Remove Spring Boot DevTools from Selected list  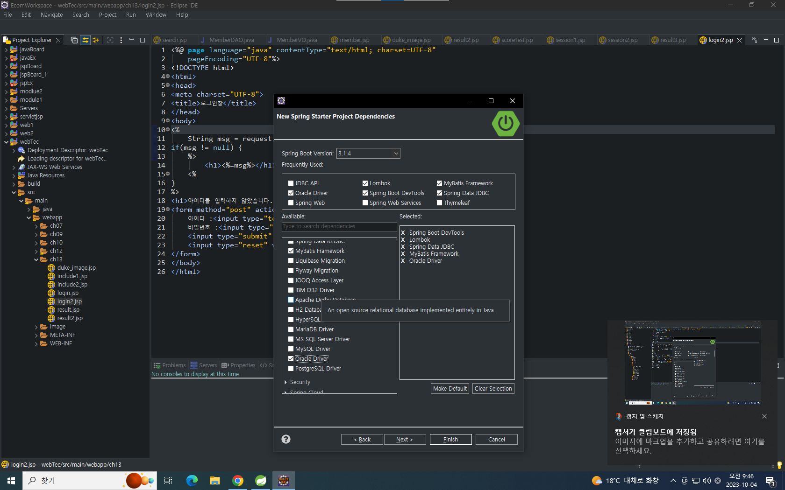tap(403, 233)
